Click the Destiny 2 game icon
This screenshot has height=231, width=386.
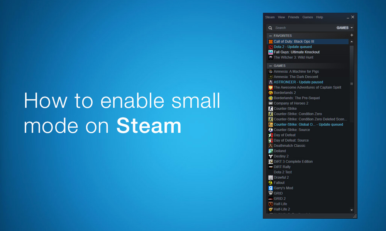click(x=271, y=156)
